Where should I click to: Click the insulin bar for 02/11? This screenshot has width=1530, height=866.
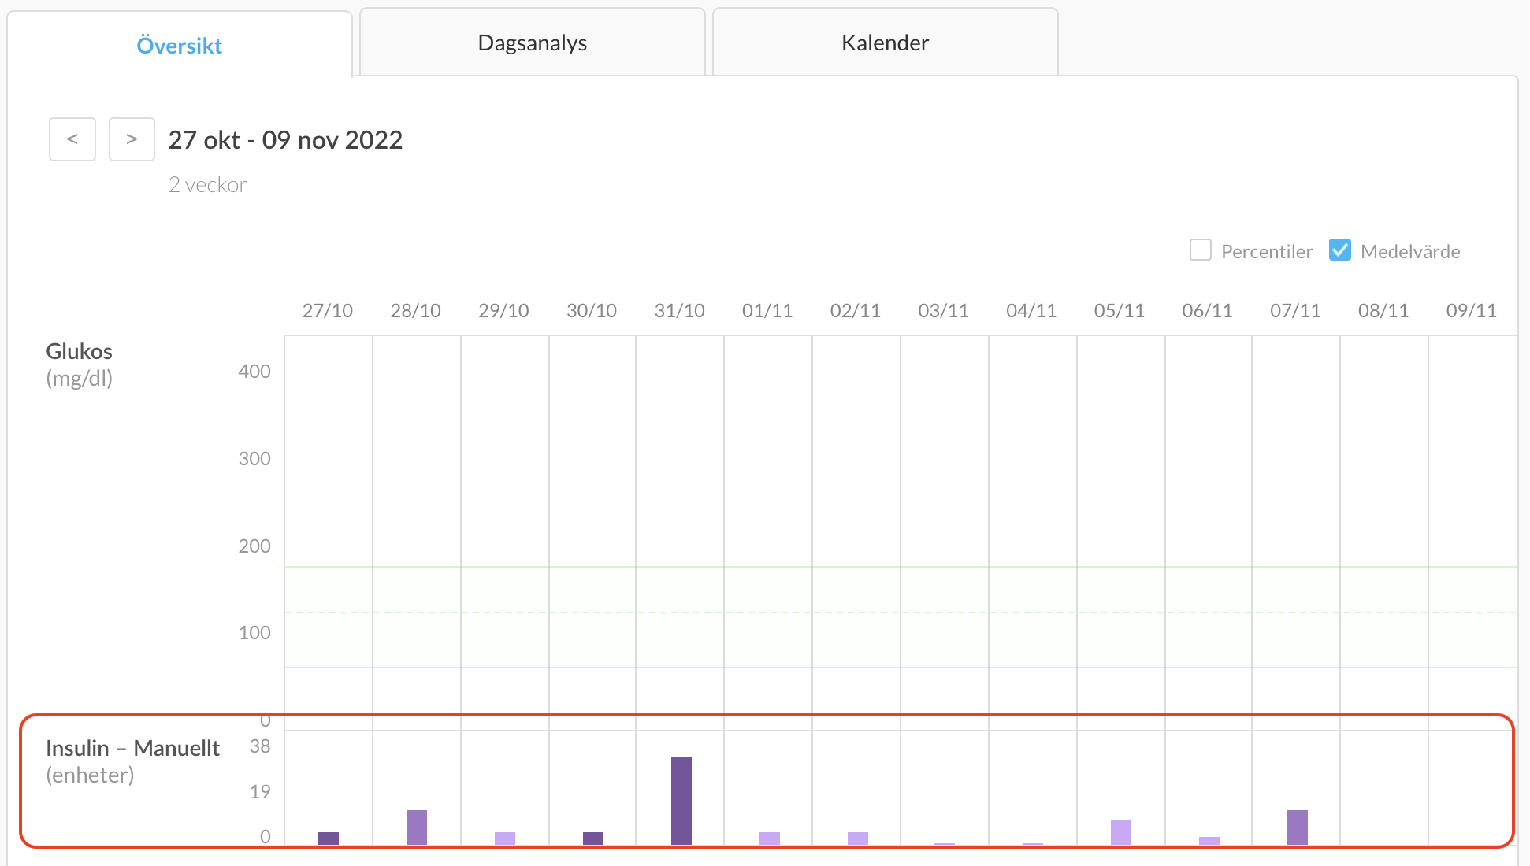[858, 838]
